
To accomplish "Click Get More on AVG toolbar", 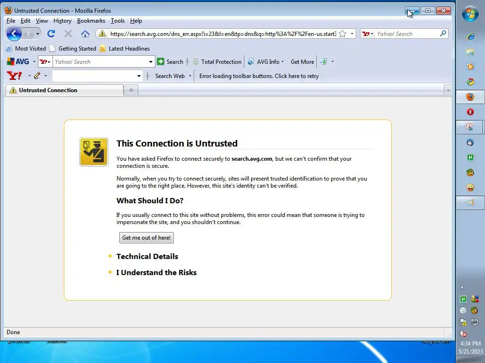I will 302,61.
